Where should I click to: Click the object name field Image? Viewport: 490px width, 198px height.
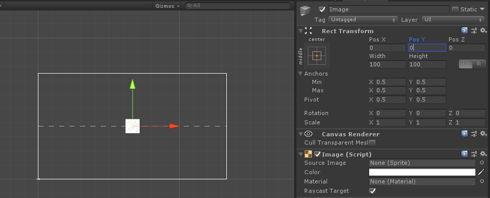[388, 9]
